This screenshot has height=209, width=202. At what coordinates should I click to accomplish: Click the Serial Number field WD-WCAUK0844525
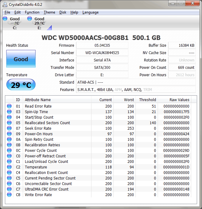click(102, 53)
